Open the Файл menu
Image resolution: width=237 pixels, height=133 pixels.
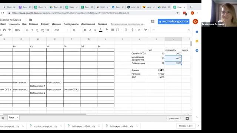pyautogui.click(x=3, y=24)
